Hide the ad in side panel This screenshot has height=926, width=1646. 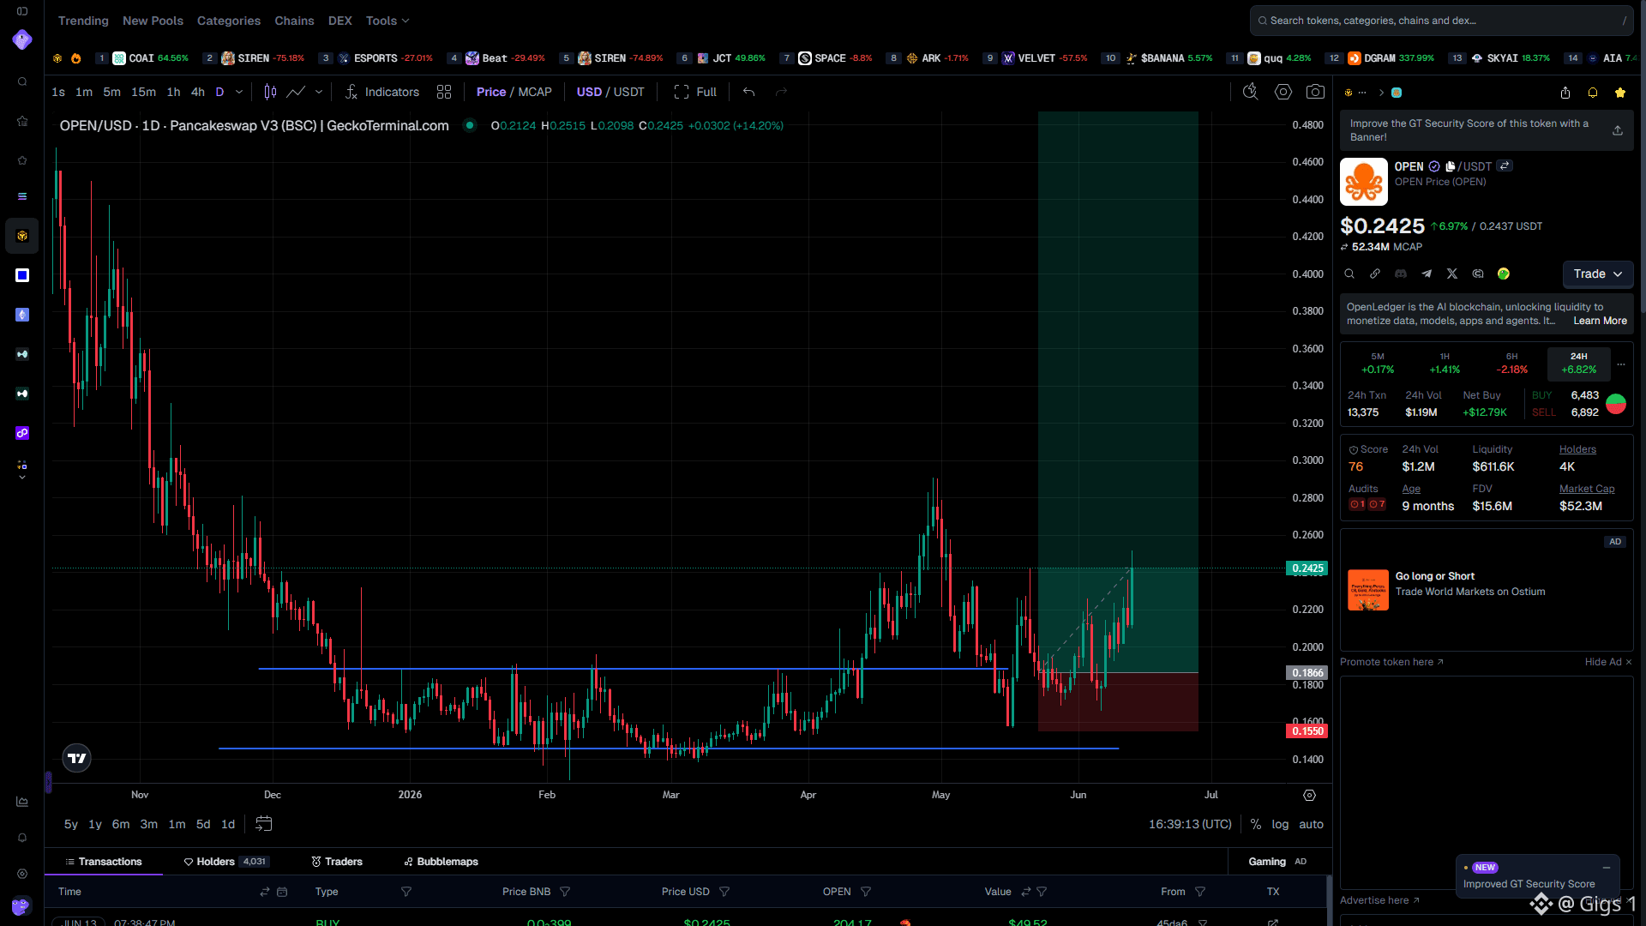(x=1608, y=662)
